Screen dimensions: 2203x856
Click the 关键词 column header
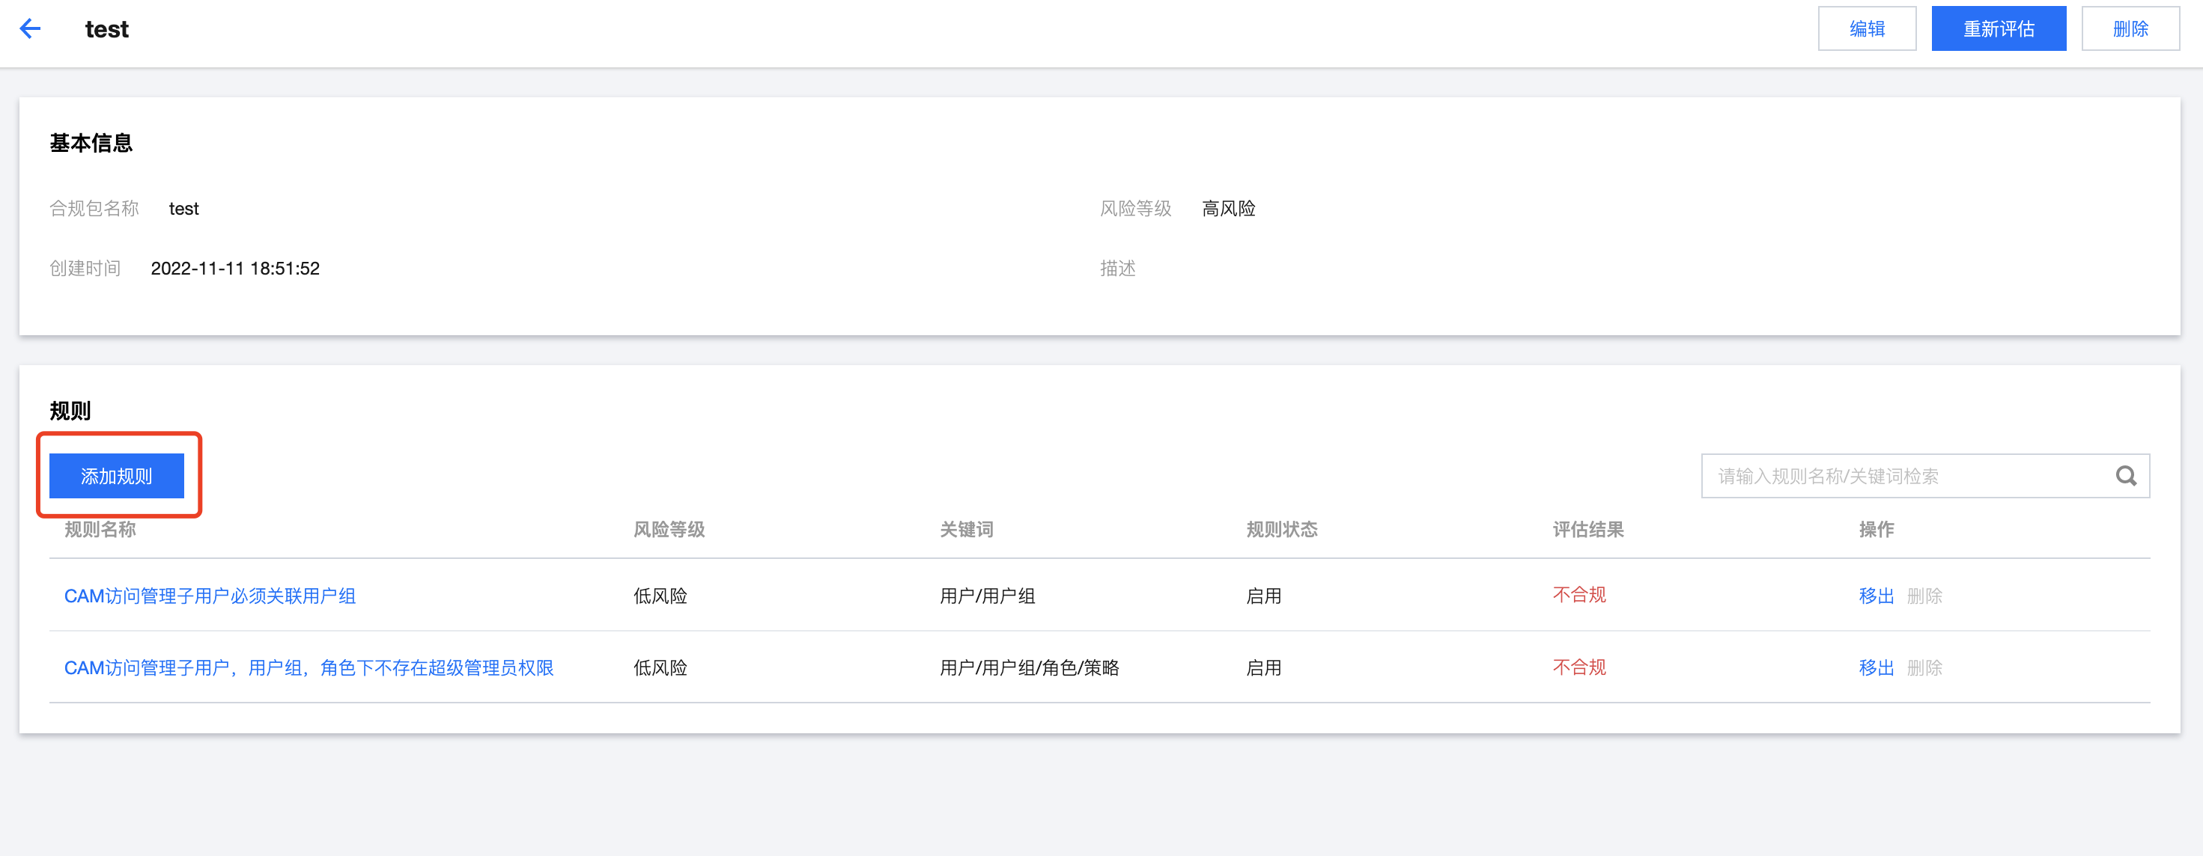pos(967,530)
